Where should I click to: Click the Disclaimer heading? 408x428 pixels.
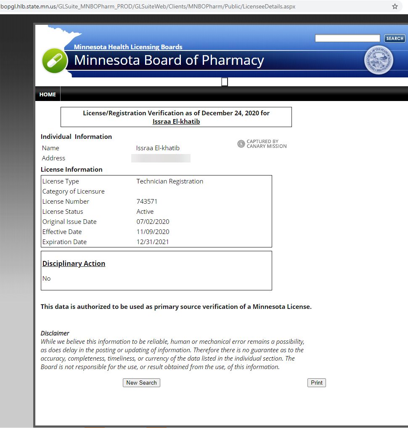click(x=55, y=333)
